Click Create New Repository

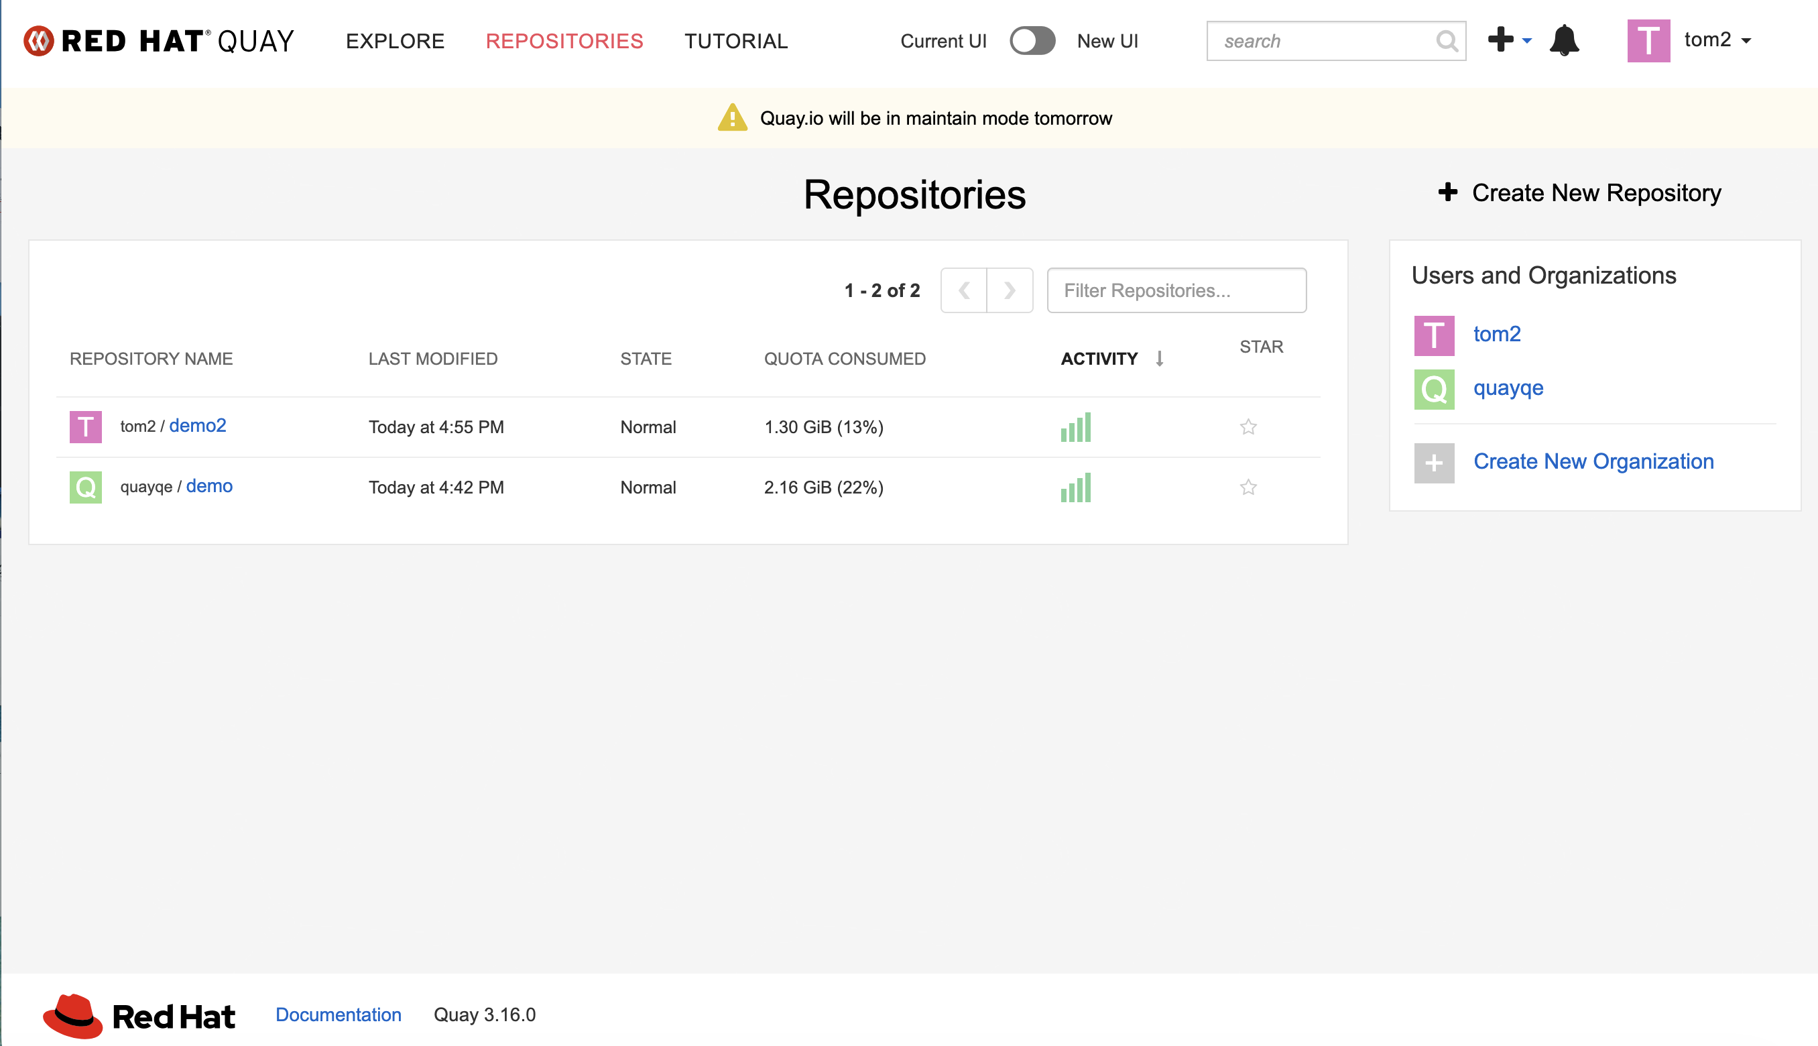[x=1579, y=192]
